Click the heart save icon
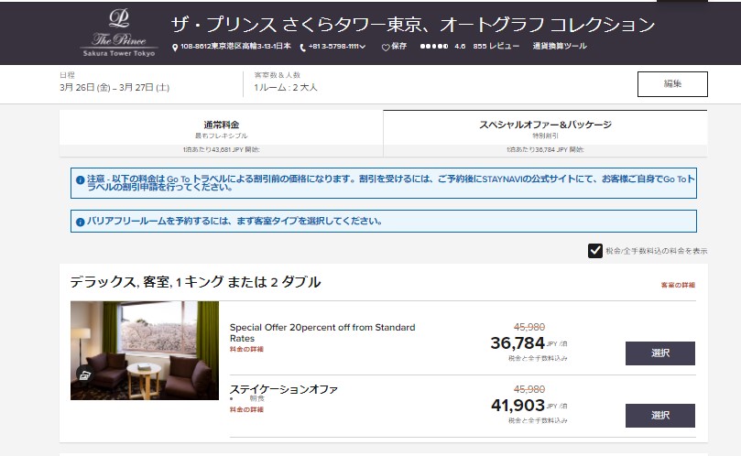Image resolution: width=741 pixels, height=456 pixels. click(386, 48)
